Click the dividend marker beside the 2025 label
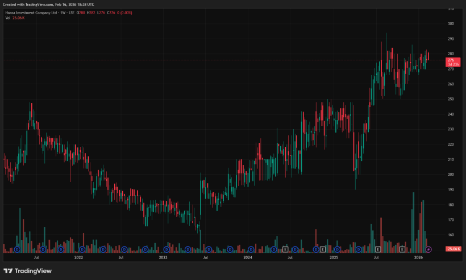Screen dimensions: 466x280 [x=338, y=249]
